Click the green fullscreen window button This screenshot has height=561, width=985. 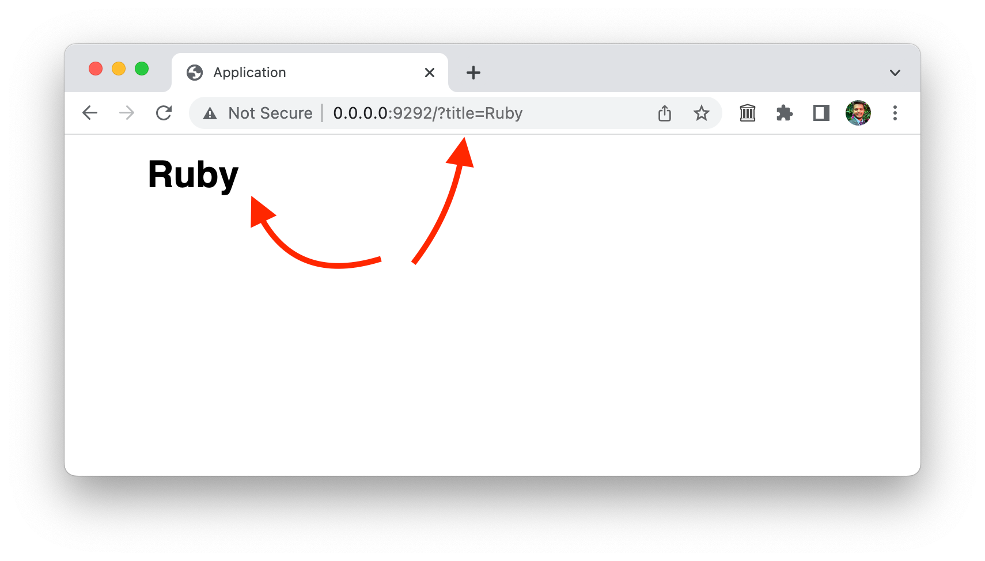click(142, 69)
